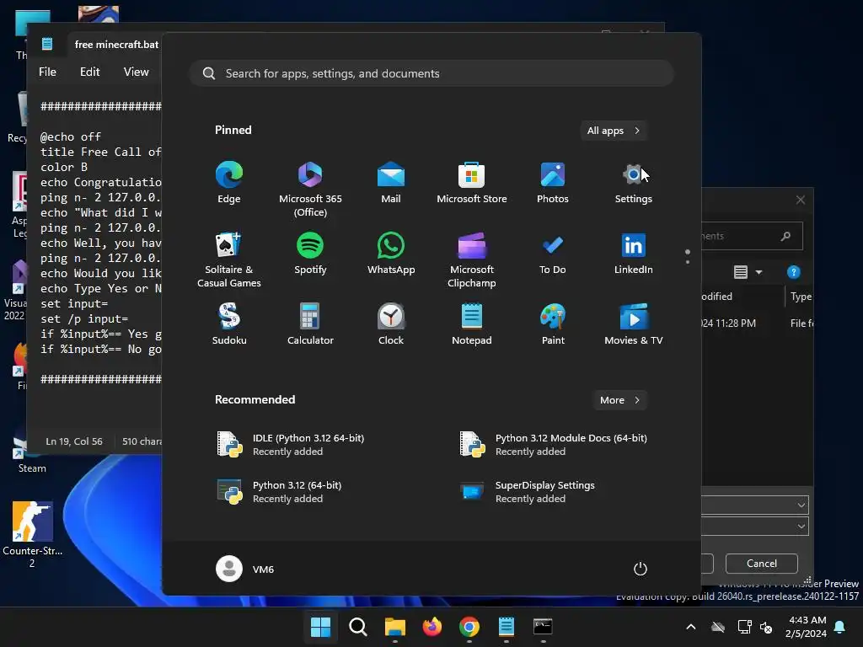
Task: Open taskbar Search
Action: (x=357, y=627)
